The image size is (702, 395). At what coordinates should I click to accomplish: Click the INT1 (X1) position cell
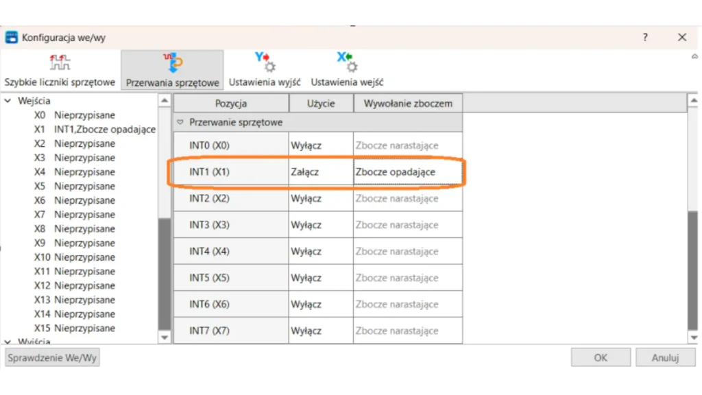231,172
